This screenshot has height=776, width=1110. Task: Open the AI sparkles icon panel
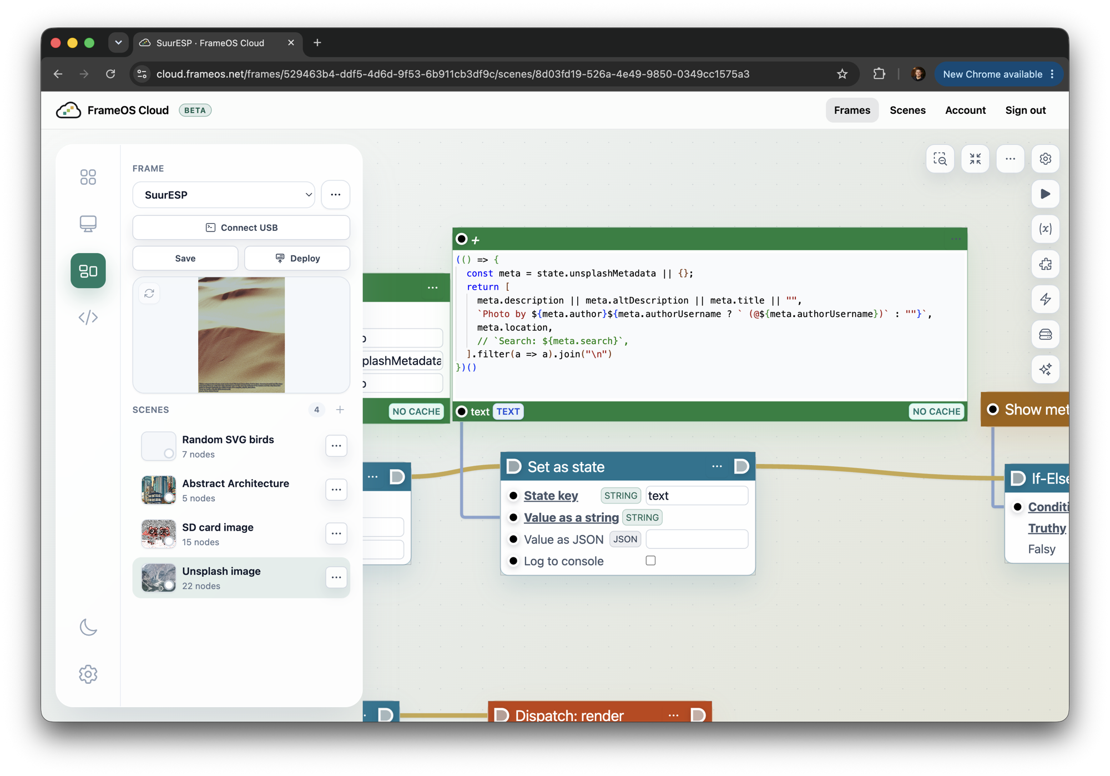[1046, 370]
